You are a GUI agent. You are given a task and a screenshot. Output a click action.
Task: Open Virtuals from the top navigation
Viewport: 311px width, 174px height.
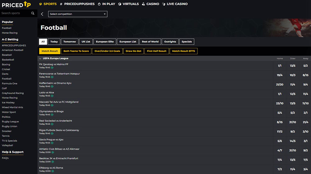coord(128,4)
